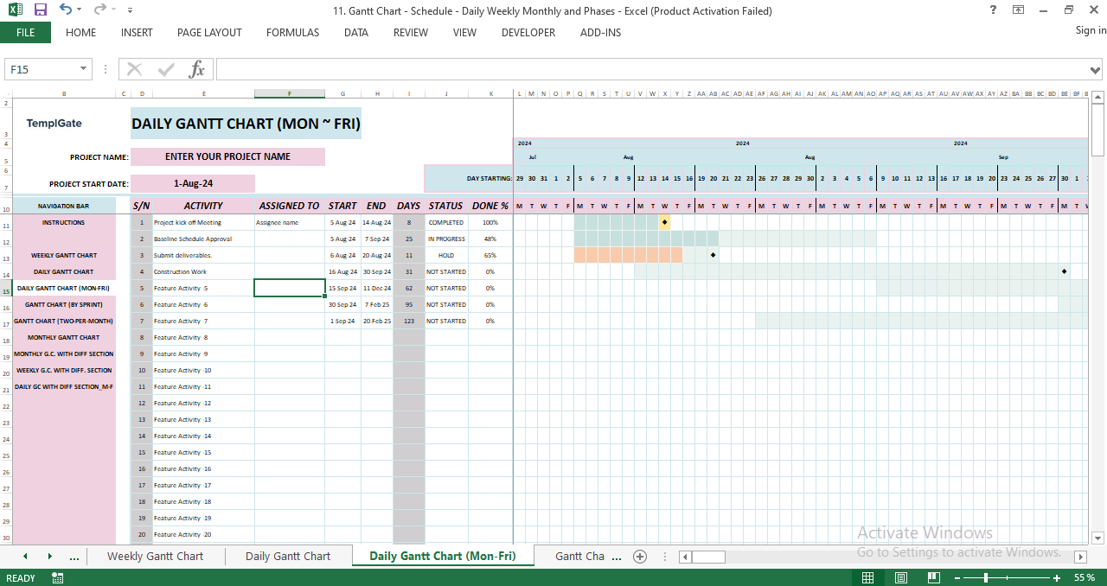Switch to Normal view icon in status bar
Image resolution: width=1107 pixels, height=586 pixels.
[867, 577]
